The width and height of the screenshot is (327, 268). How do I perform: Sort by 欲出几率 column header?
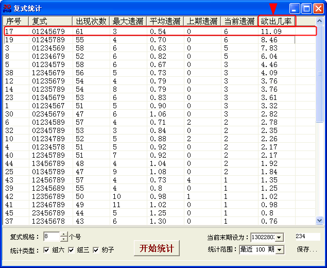tap(277, 21)
